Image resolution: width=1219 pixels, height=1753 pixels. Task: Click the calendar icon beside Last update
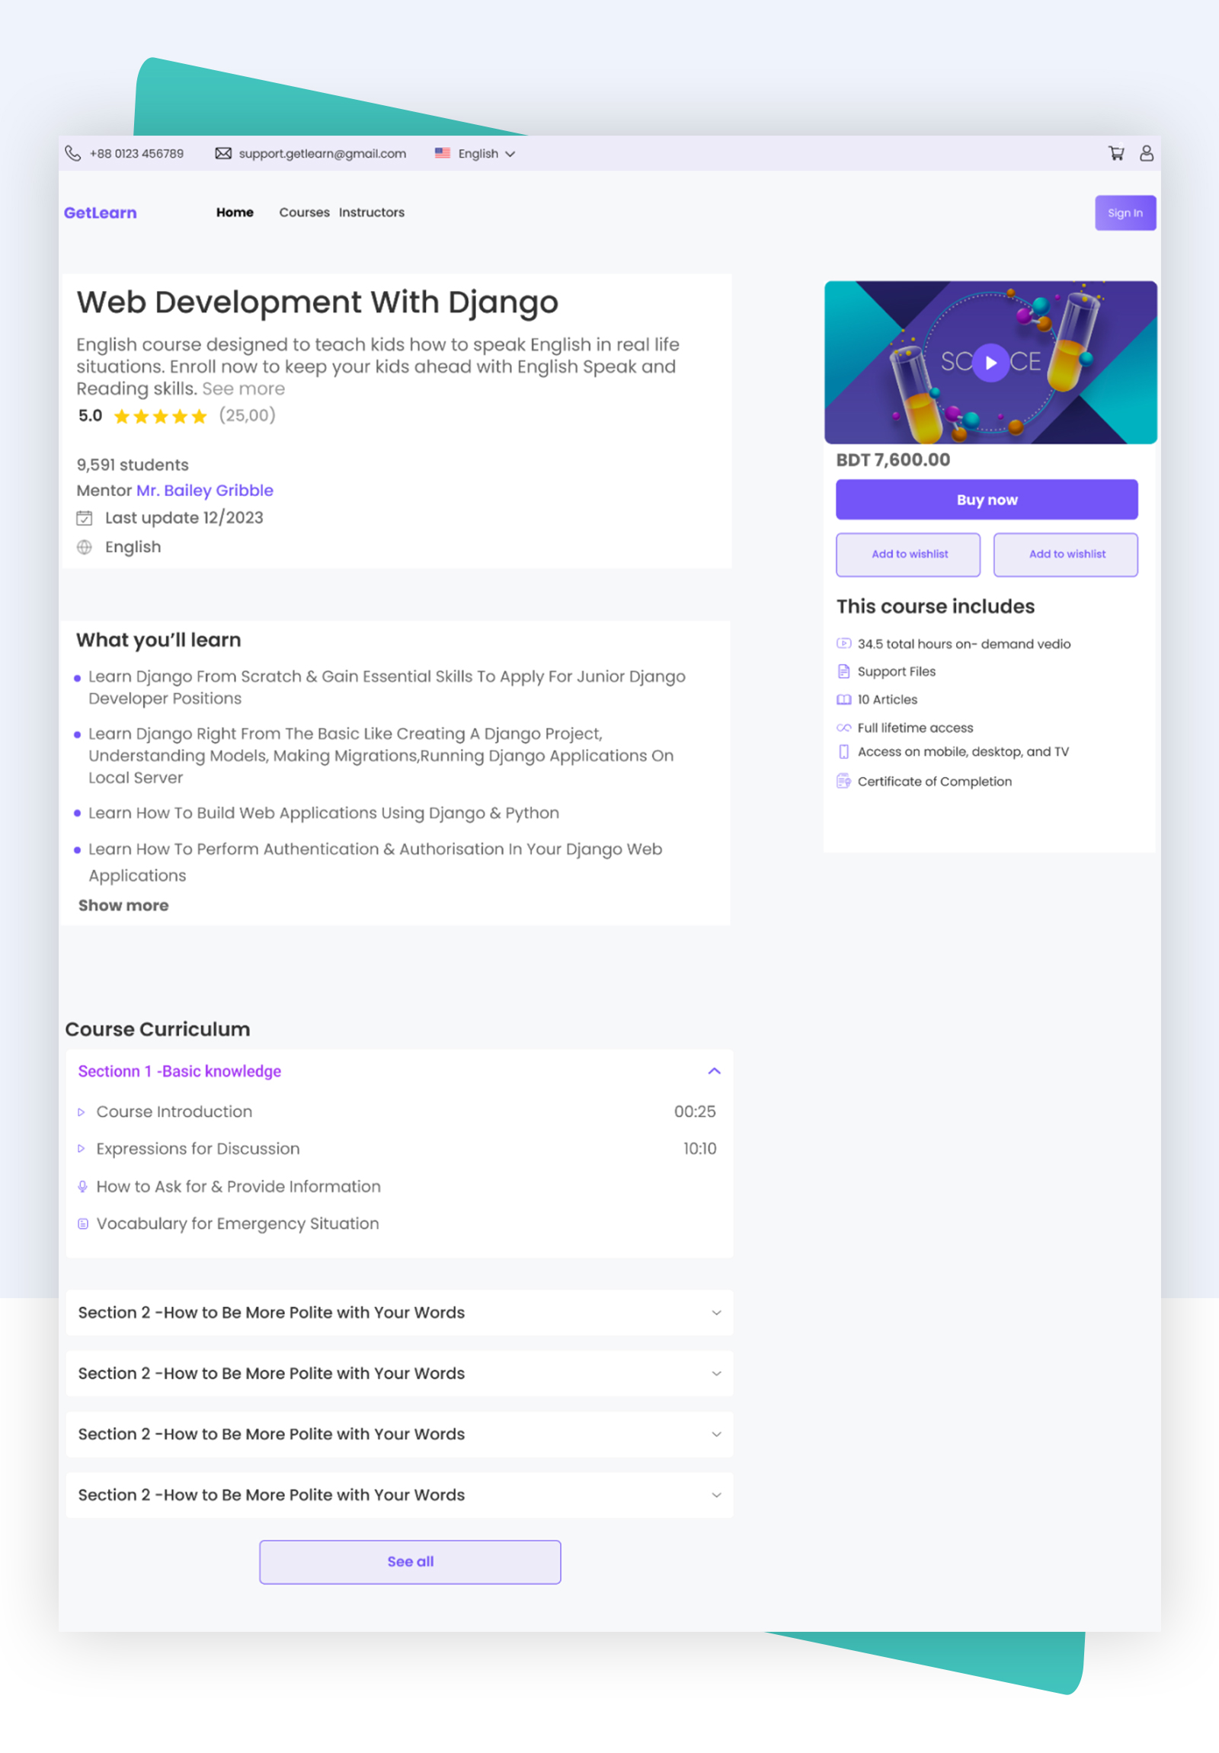tap(84, 518)
